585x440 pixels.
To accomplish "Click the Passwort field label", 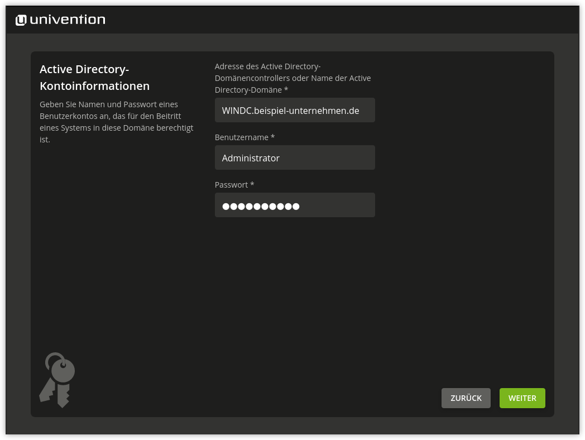I will (x=230, y=184).
